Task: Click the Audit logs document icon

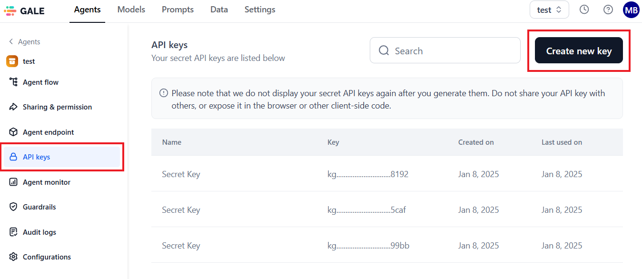Action: click(x=14, y=232)
